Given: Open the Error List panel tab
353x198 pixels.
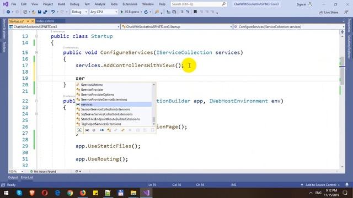Looking at the screenshot, I should click(x=27, y=177).
